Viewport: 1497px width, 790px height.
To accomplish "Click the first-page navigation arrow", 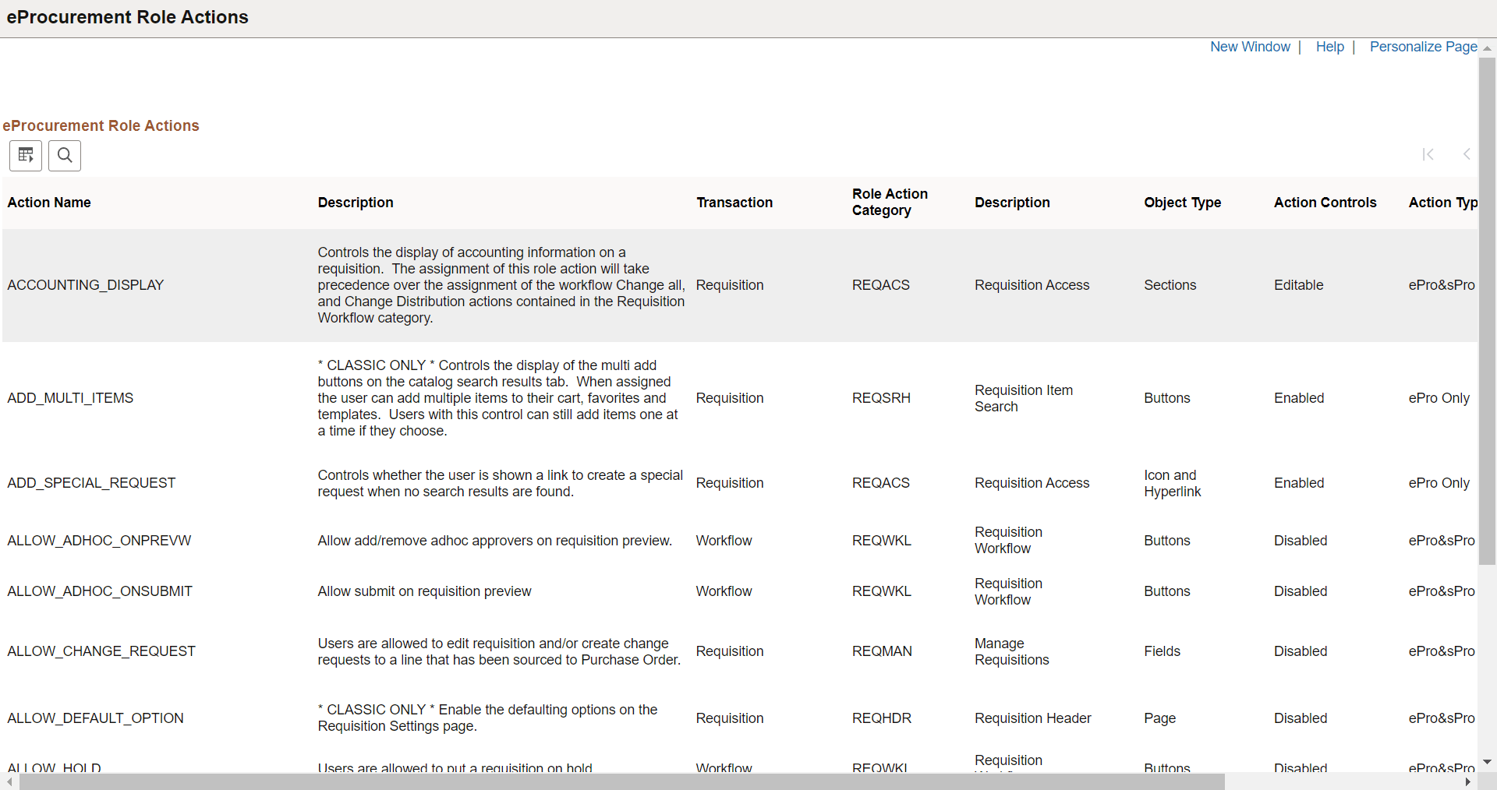I will tap(1428, 154).
